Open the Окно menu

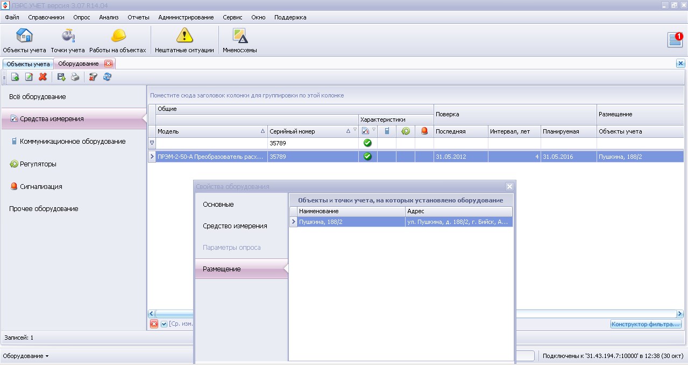pyautogui.click(x=258, y=17)
